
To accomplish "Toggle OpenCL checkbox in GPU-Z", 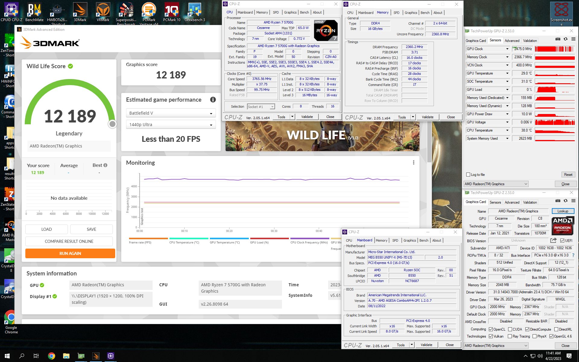I will (x=491, y=329).
